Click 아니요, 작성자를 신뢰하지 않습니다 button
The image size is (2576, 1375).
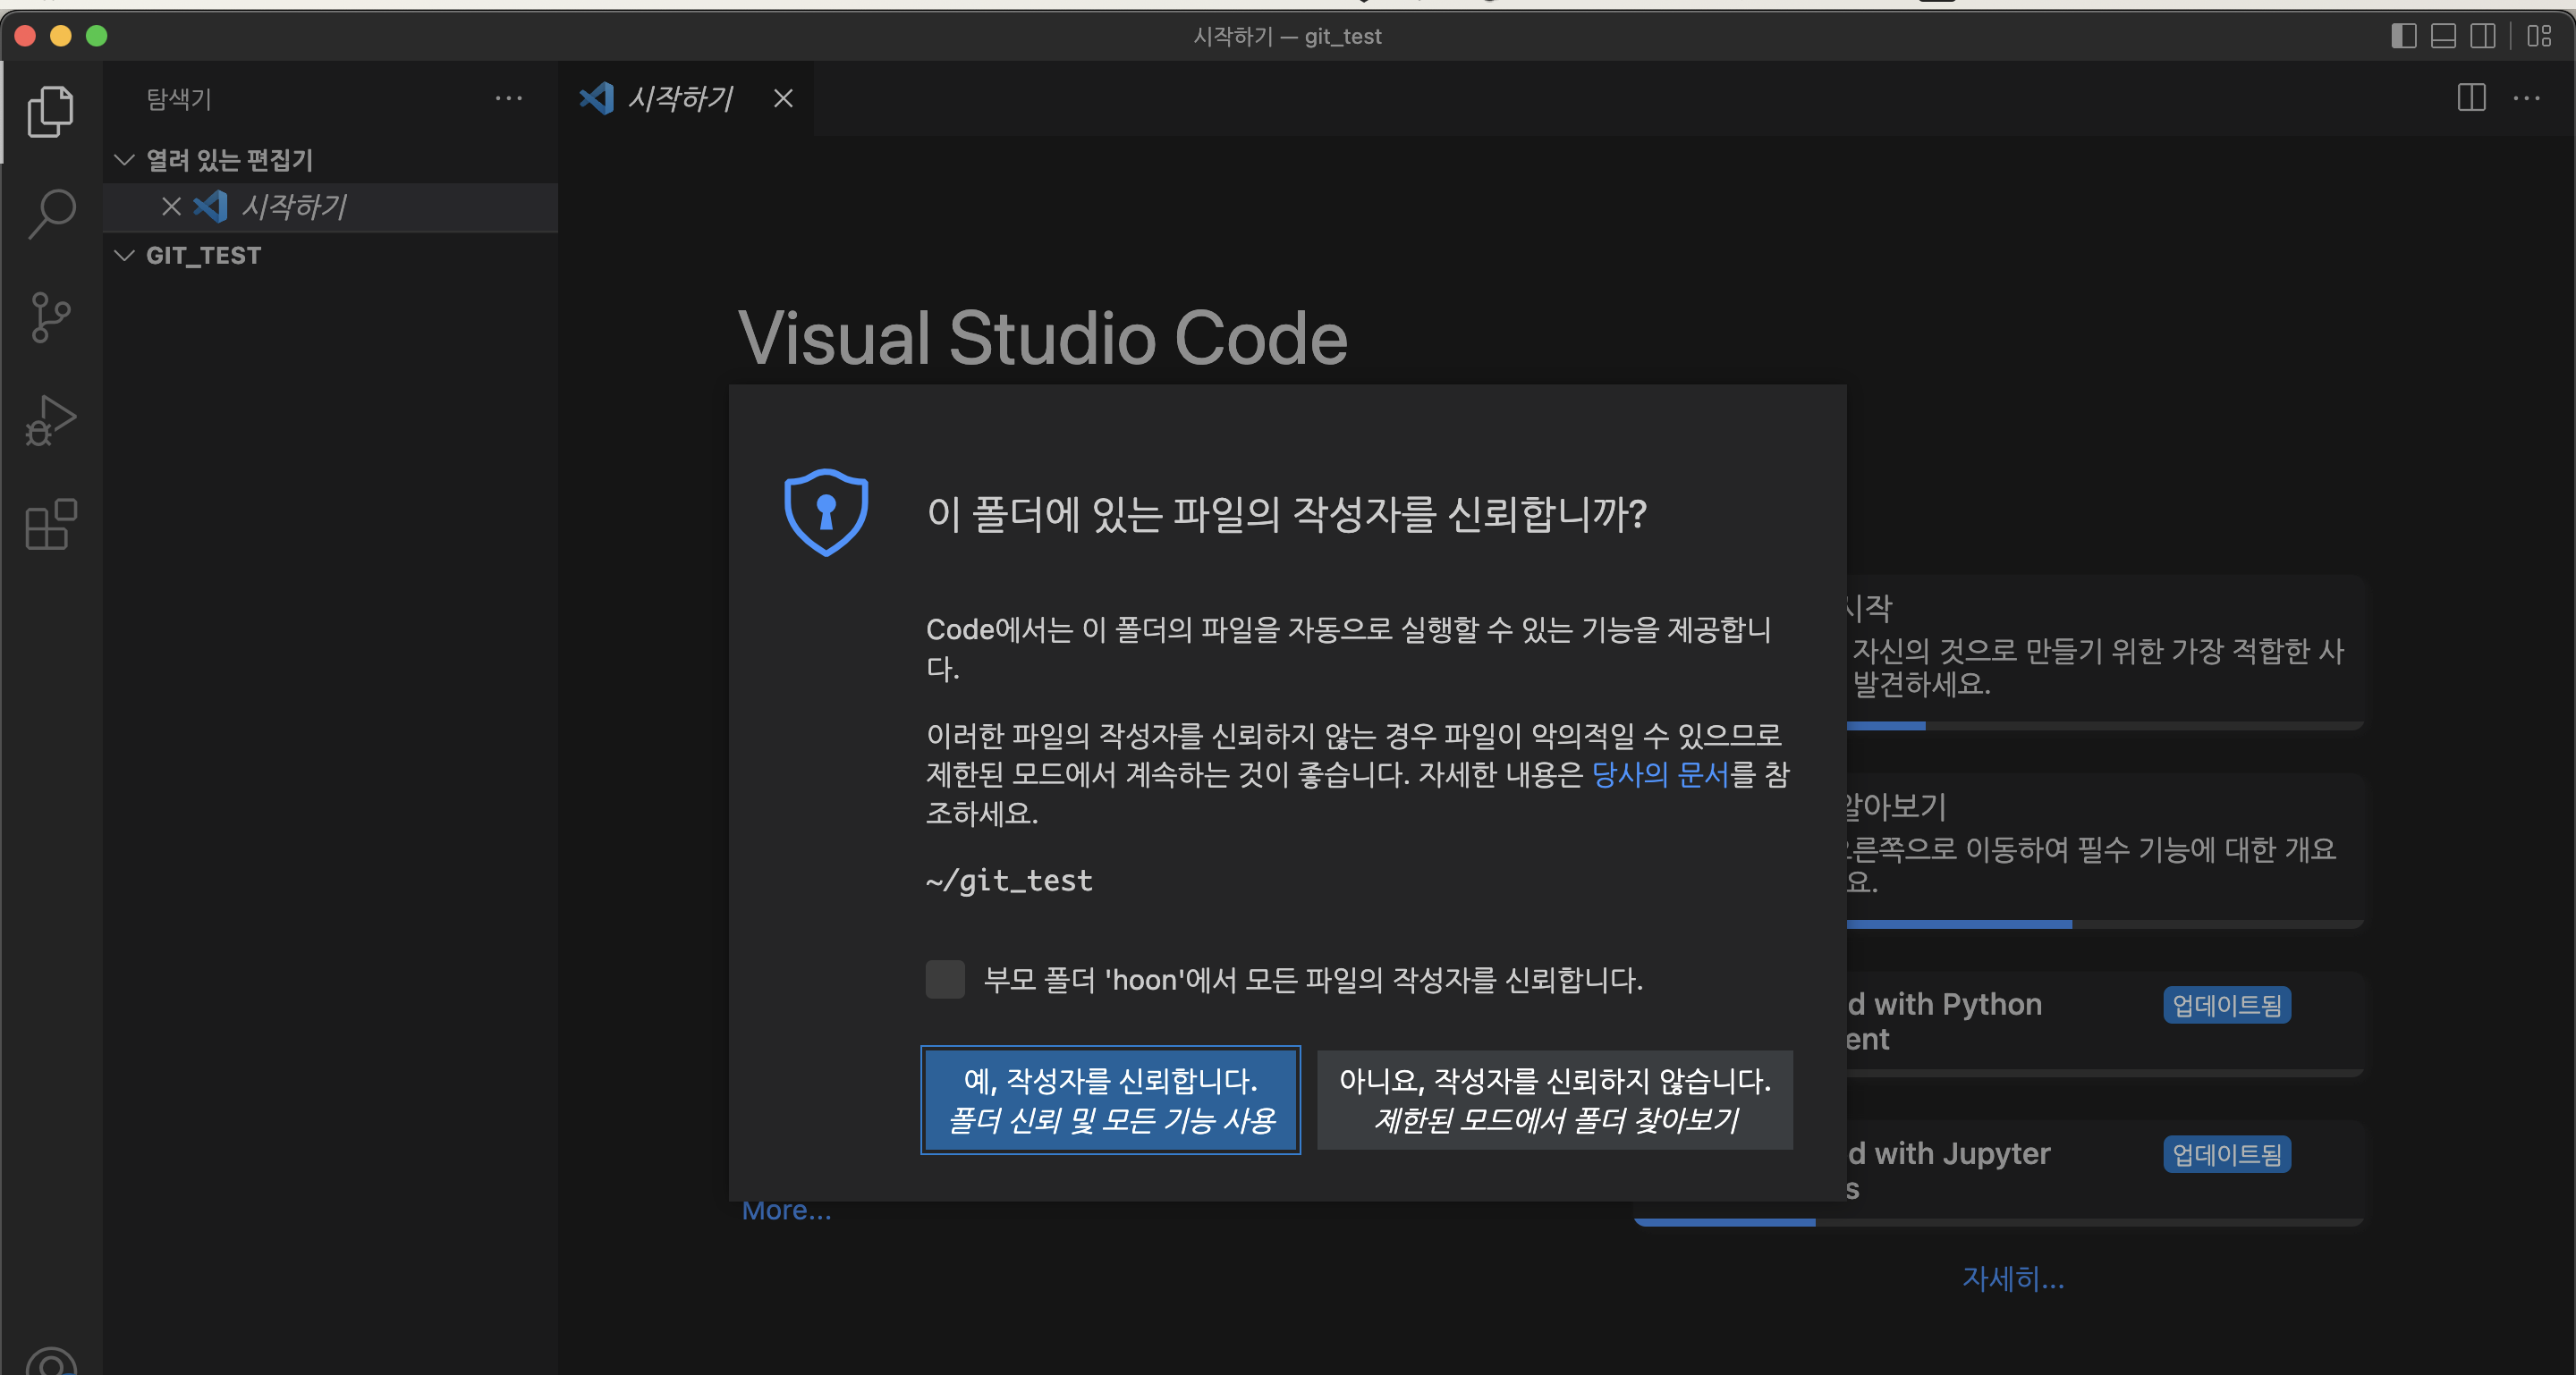[1555, 1101]
